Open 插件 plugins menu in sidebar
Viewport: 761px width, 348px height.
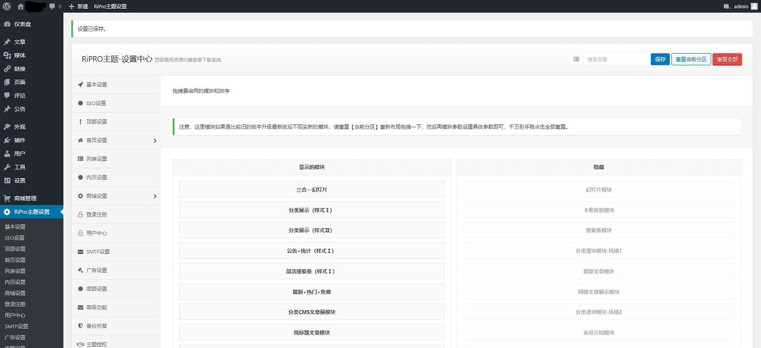pyautogui.click(x=32, y=140)
